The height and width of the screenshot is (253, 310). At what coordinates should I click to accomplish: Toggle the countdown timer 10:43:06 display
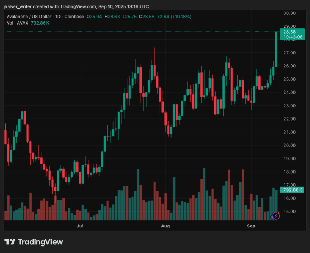pyautogui.click(x=292, y=37)
